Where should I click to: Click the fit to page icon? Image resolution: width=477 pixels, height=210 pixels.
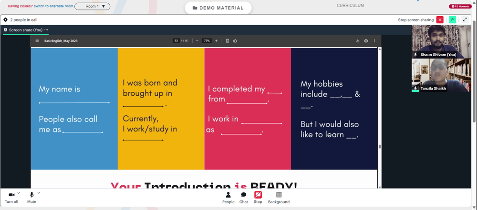227,41
